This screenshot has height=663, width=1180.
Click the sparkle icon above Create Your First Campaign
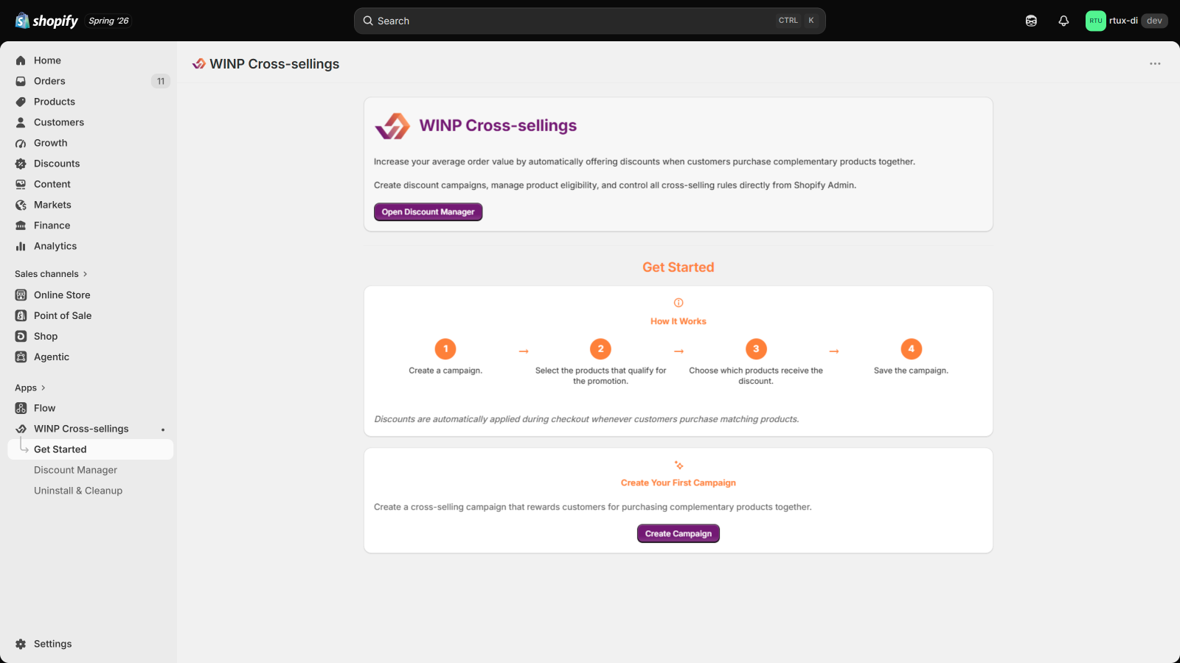[x=678, y=465]
